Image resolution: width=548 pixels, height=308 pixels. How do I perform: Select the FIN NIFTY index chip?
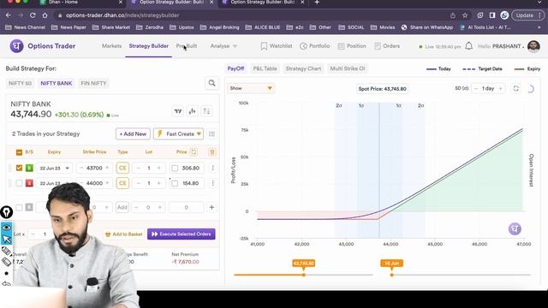[x=93, y=83]
